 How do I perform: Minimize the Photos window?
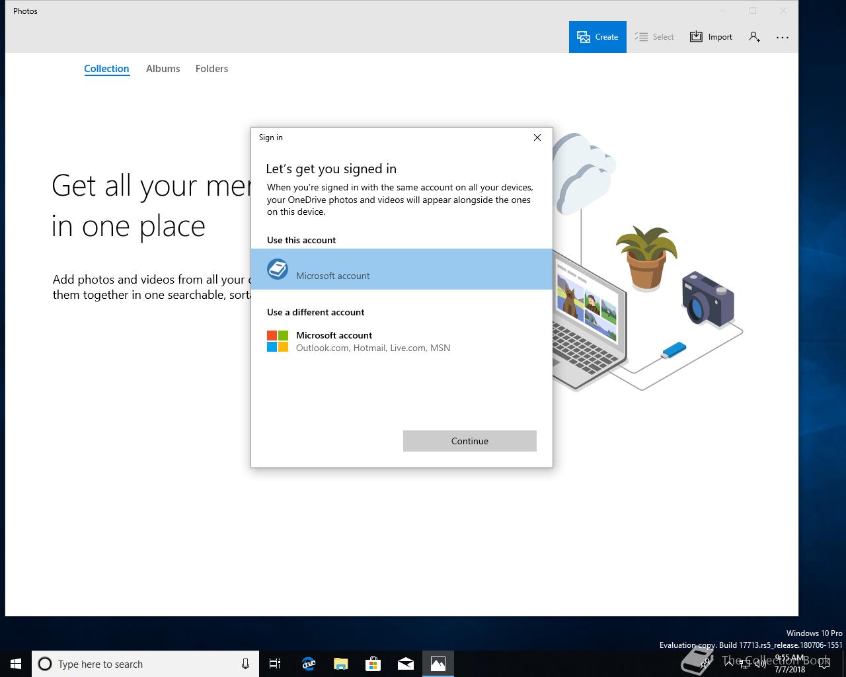point(722,11)
